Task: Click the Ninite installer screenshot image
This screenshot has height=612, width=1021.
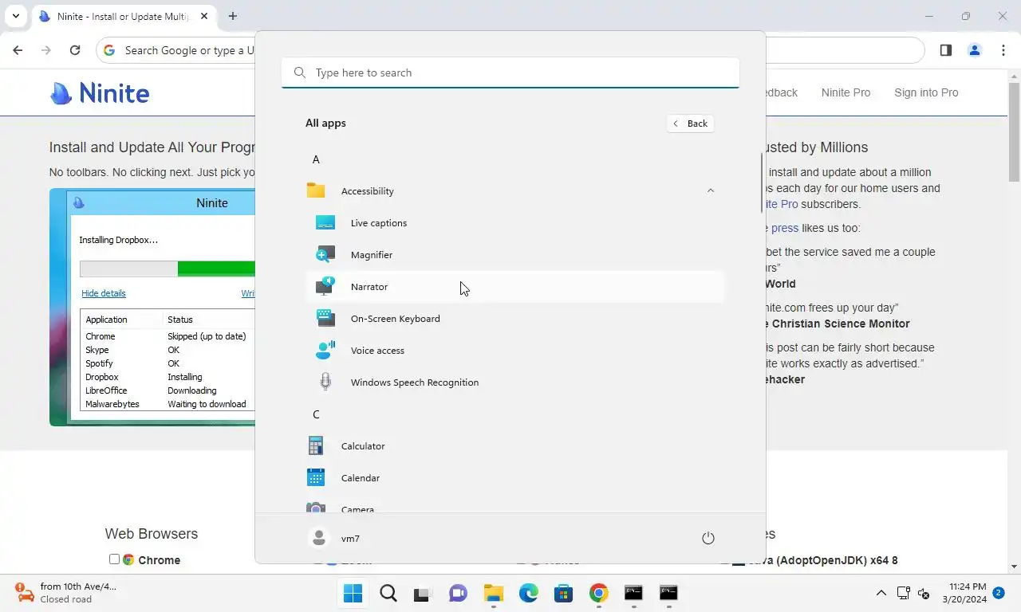Action: 152,308
